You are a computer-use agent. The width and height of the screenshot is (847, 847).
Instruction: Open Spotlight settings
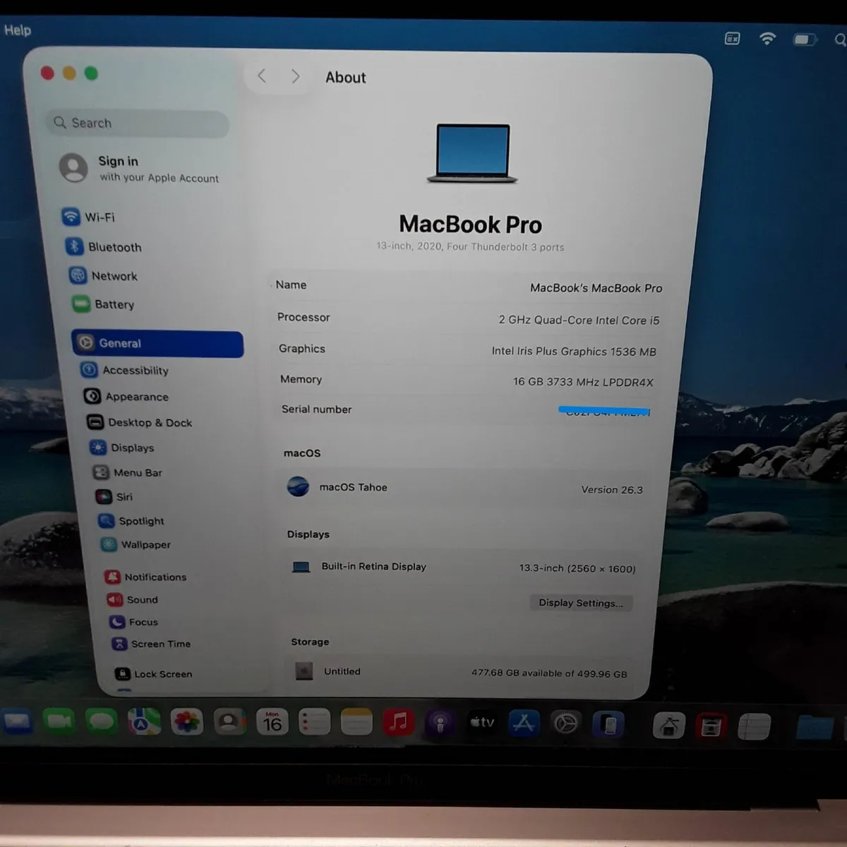point(140,521)
